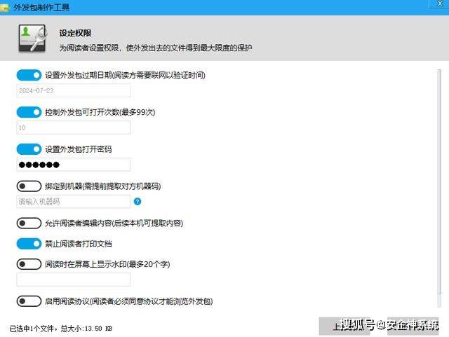Enable the bind to machine switch
The image size is (449, 337).
tap(29, 186)
